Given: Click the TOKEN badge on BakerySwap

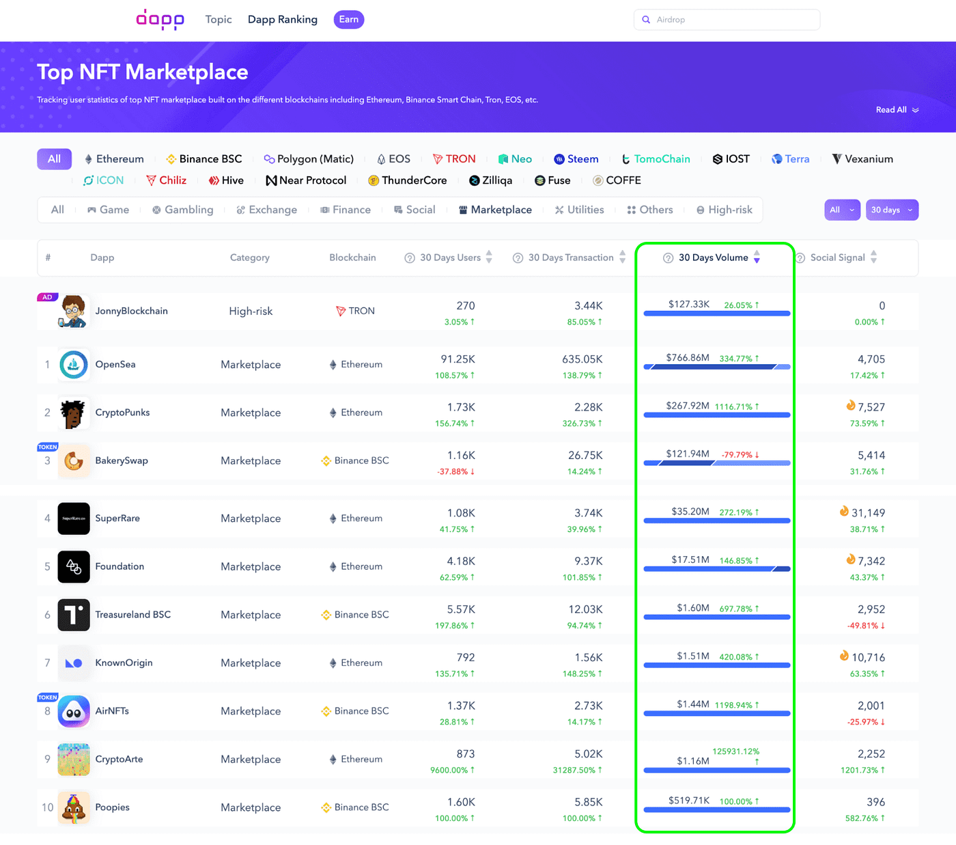Looking at the screenshot, I should 48,447.
